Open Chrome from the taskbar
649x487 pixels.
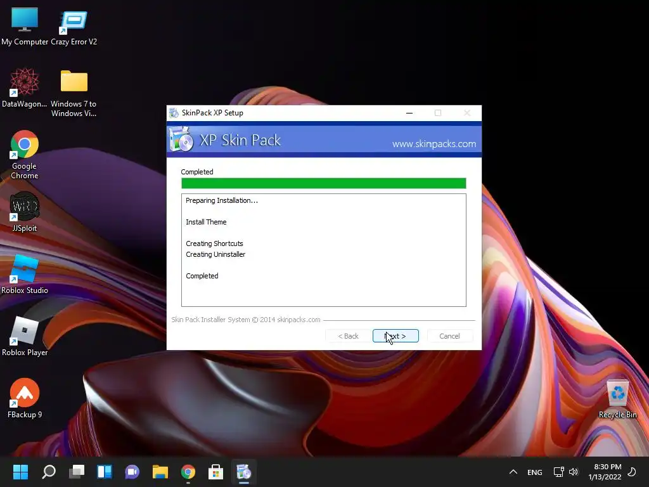(188, 472)
